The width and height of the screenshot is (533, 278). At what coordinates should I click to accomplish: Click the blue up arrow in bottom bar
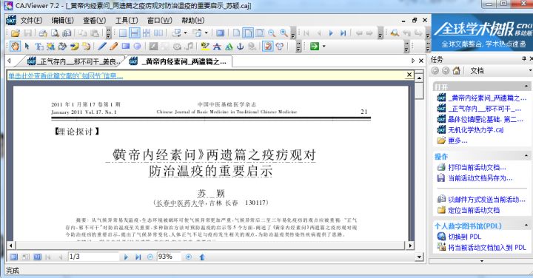coord(202,257)
